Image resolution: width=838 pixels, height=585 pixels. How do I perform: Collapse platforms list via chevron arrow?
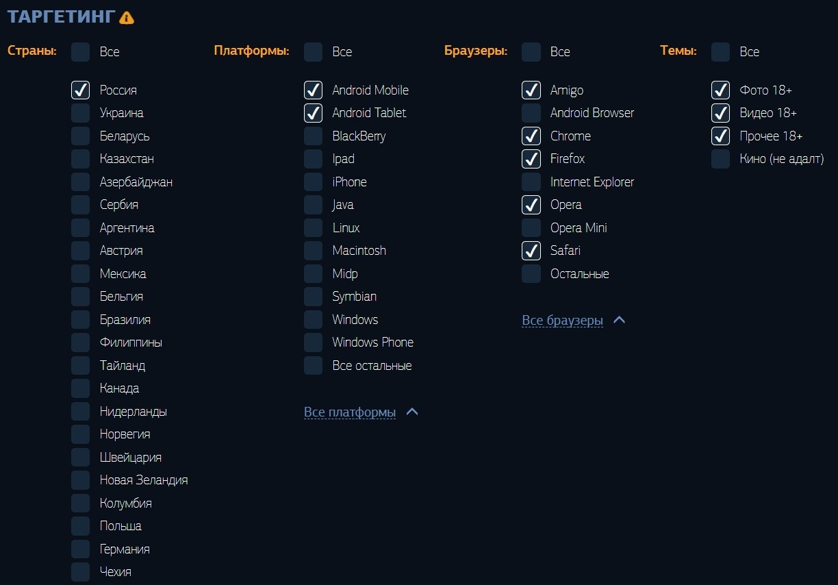[x=412, y=412]
